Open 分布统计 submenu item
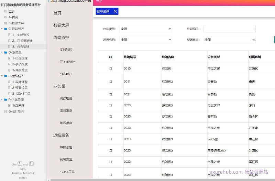The height and width of the screenshot is (181, 275). coord(66,74)
